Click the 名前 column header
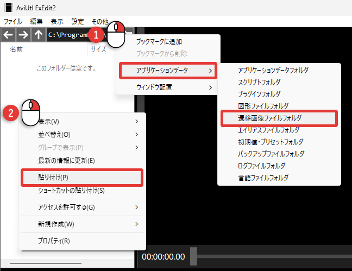The image size is (352, 271). [16, 49]
